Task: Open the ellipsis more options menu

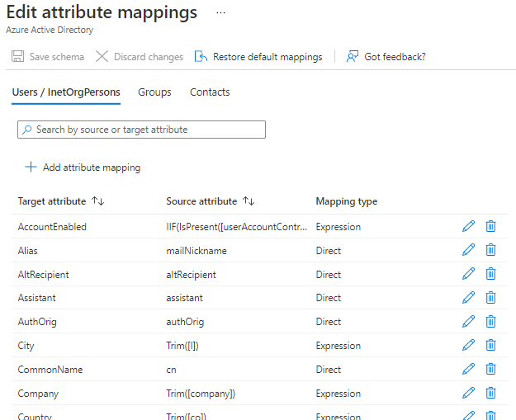Action: pyautogui.click(x=220, y=13)
